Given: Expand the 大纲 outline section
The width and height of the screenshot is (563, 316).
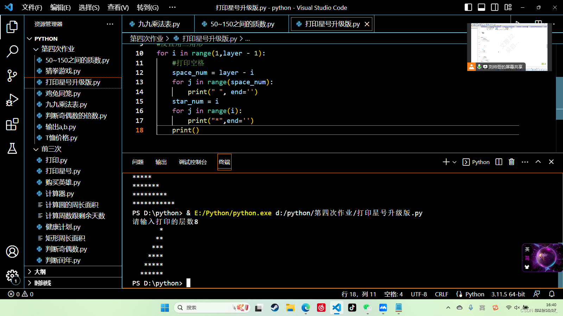Looking at the screenshot, I should (73, 272).
